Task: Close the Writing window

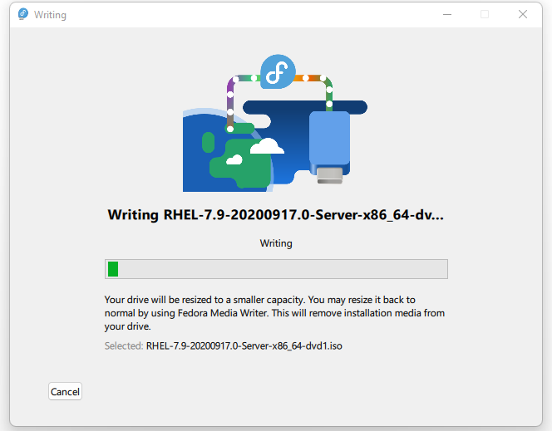Action: 523,14
